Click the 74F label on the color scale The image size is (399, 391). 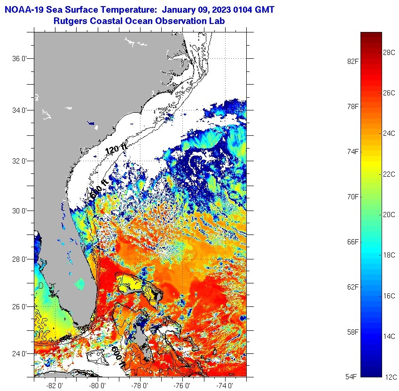pos(353,152)
